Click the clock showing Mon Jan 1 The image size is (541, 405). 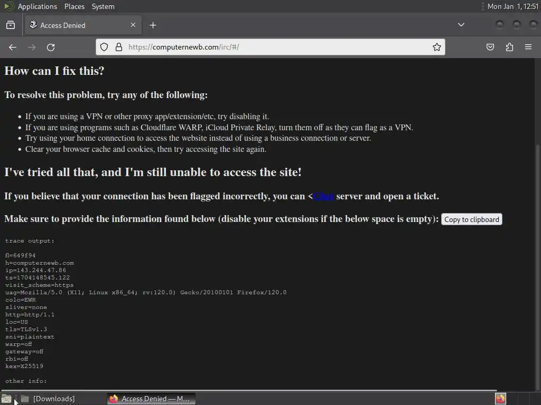pos(512,6)
